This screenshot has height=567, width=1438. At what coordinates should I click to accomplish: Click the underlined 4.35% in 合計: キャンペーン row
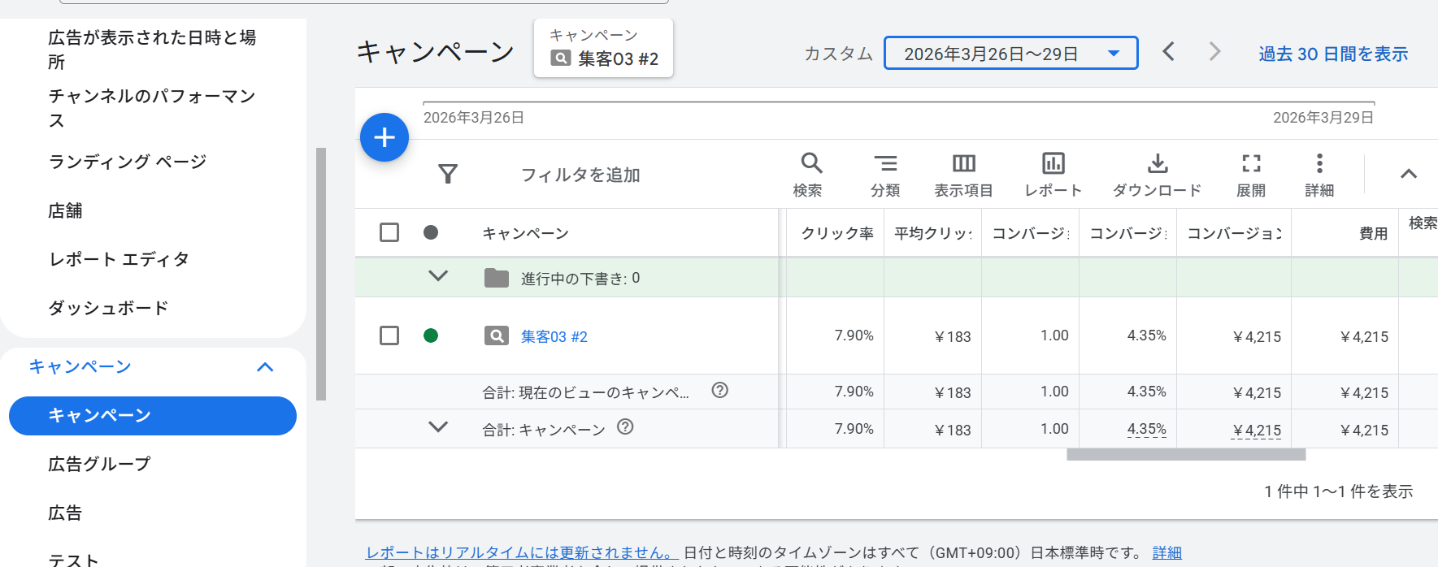pyautogui.click(x=1146, y=429)
